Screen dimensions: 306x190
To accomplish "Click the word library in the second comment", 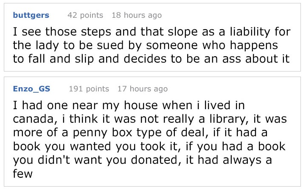I will click(x=229, y=119).
